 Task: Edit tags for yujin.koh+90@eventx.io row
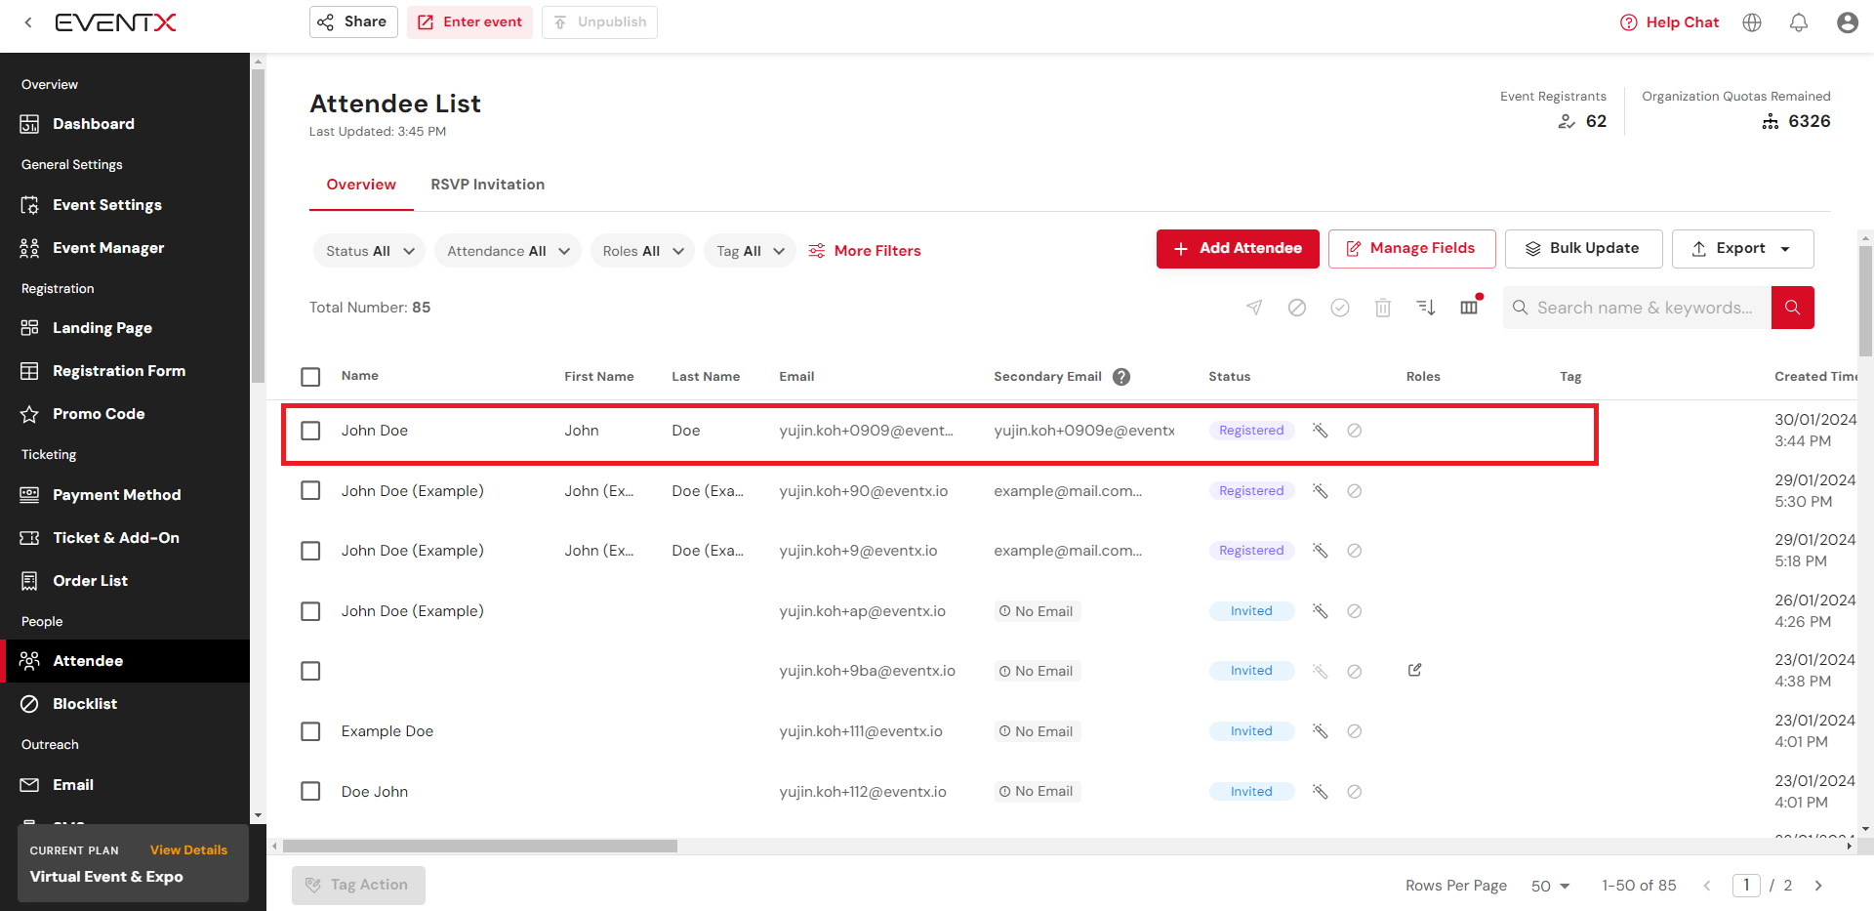1320,491
